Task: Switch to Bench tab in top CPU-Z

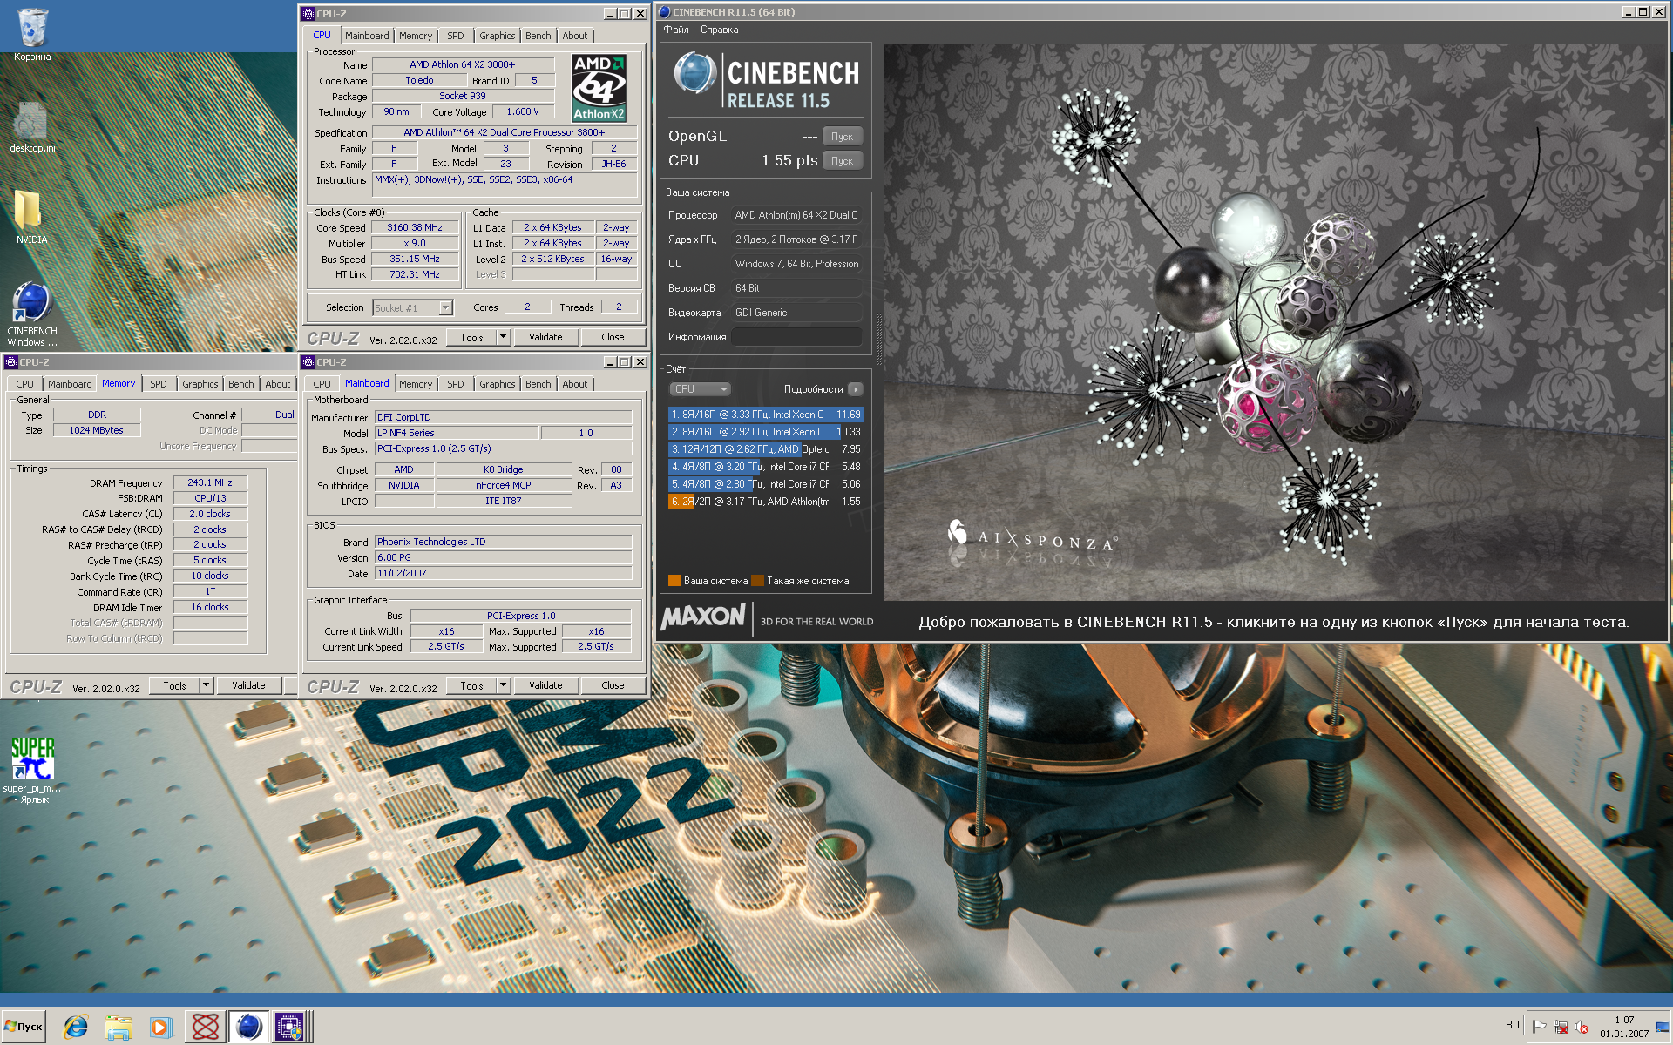Action: pyautogui.click(x=538, y=36)
